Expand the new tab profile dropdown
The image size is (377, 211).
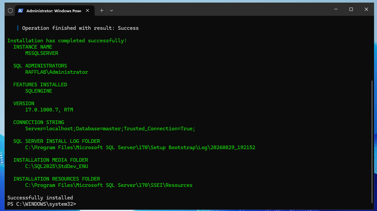tap(111, 11)
